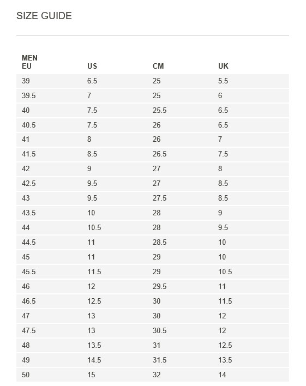
Task: Click the UK column header
Action: pos(223,66)
